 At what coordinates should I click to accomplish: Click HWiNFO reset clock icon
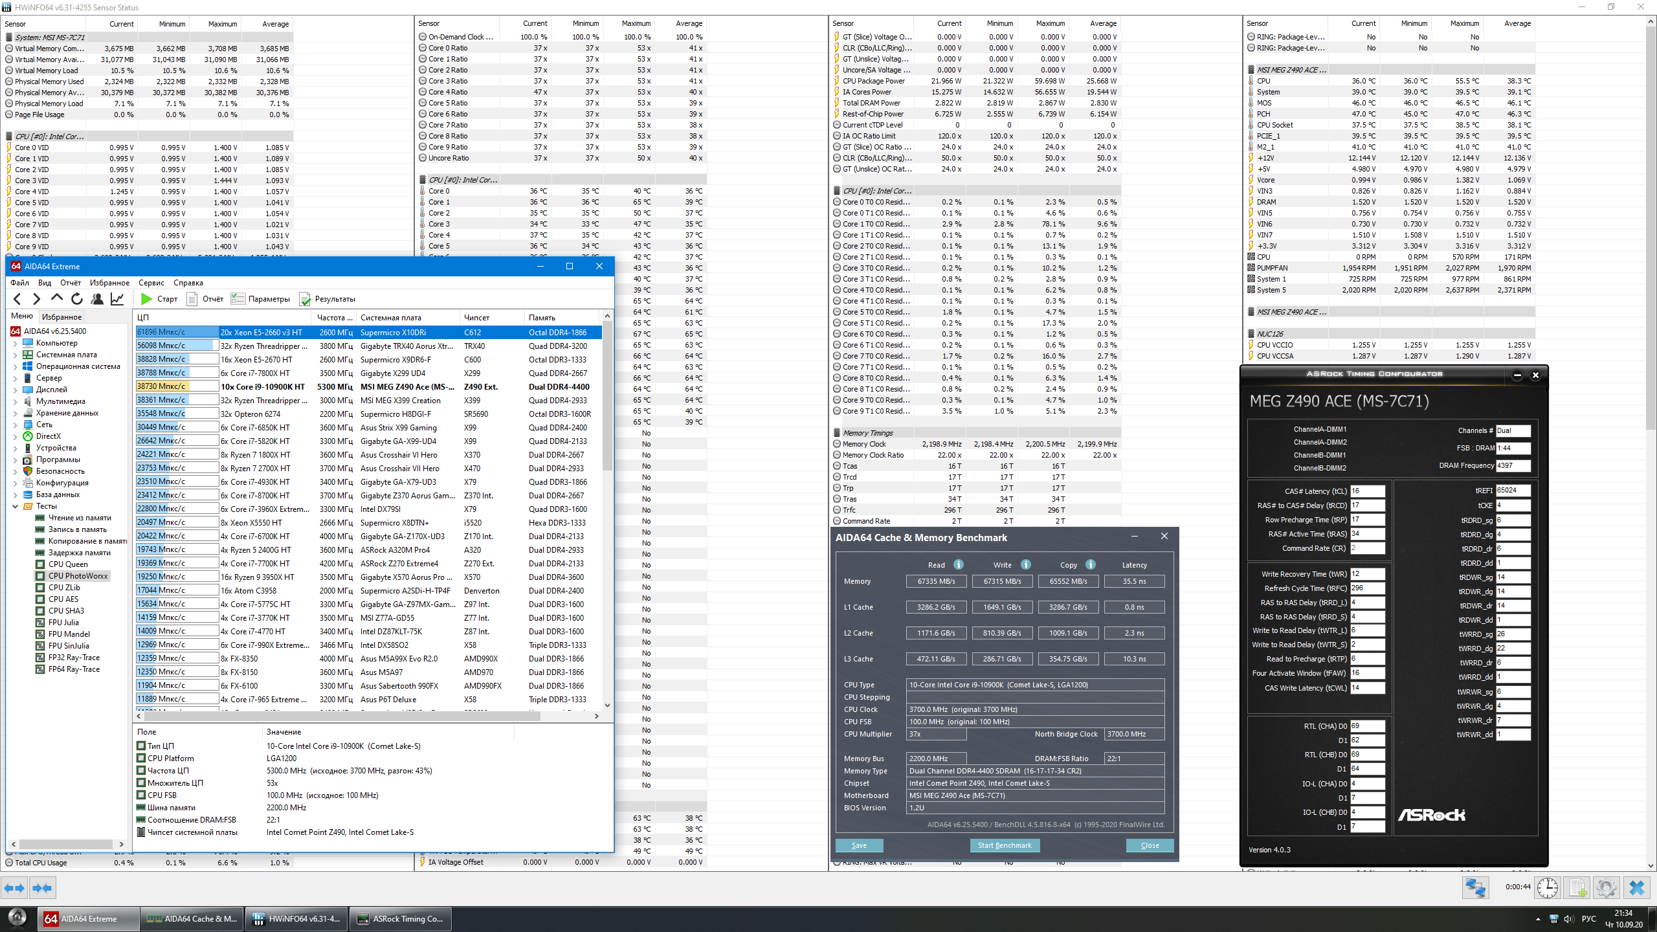tap(1548, 887)
